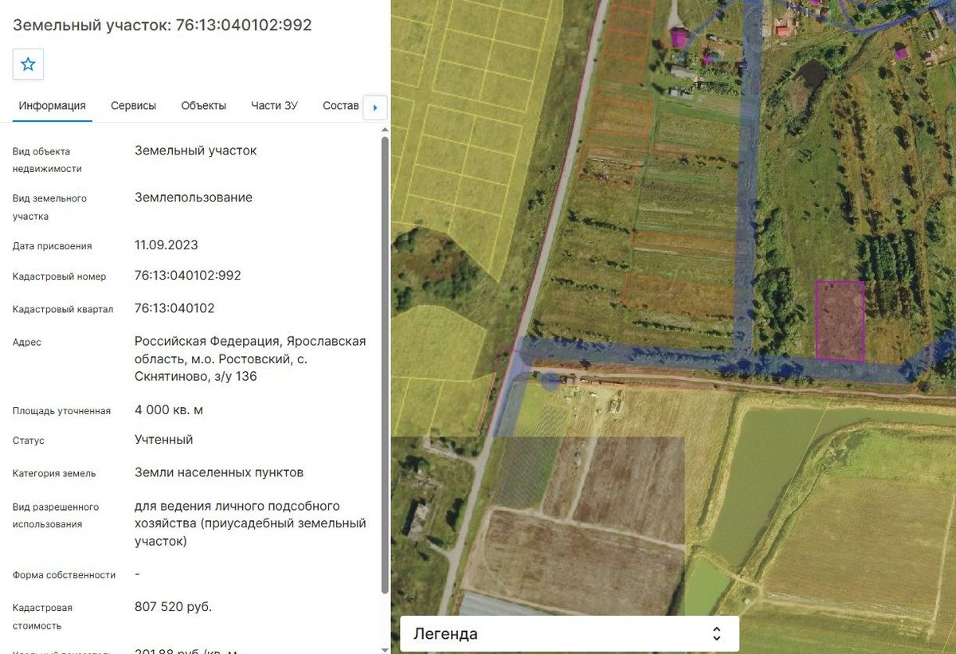Show more tabs with the right arrow
Viewport: 956px width, 654px height.
click(x=375, y=108)
